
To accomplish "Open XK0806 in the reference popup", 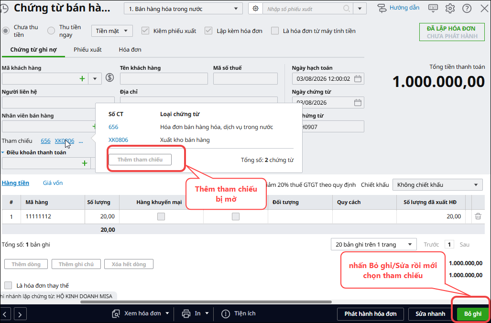I will [x=119, y=140].
